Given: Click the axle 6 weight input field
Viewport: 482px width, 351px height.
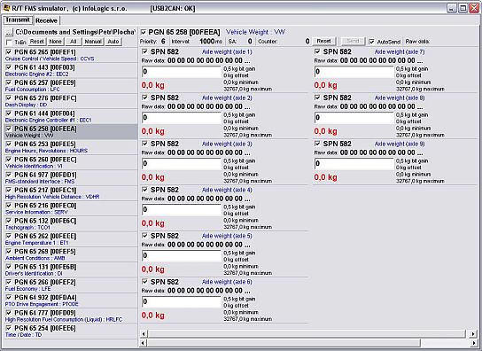Looking at the screenshot, I should (182, 301).
